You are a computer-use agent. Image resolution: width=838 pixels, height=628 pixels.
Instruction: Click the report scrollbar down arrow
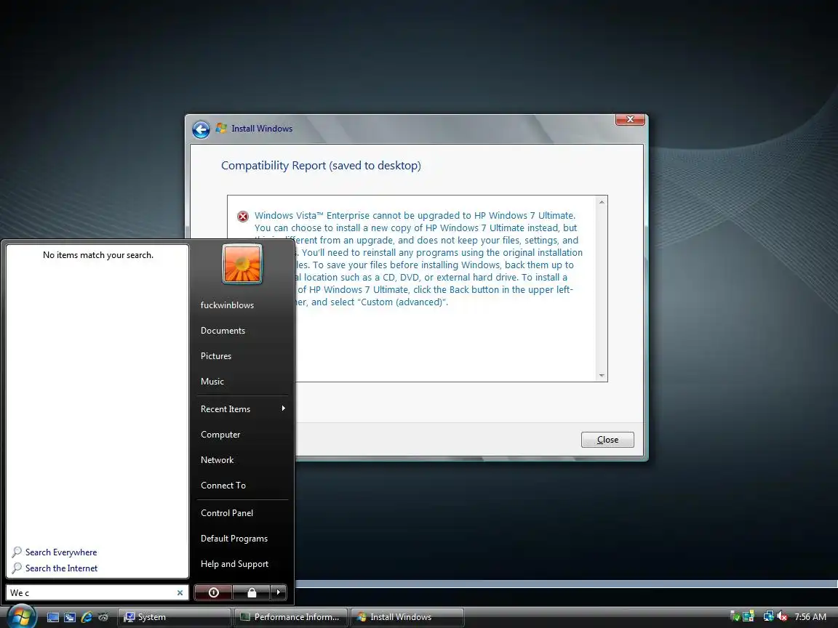coord(602,375)
